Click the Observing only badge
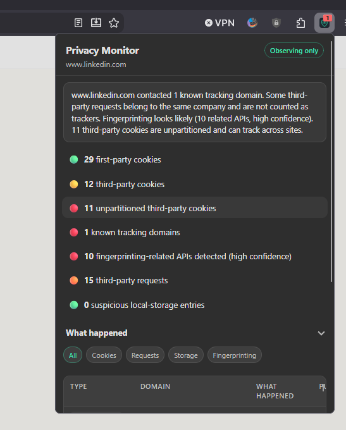Image resolution: width=346 pixels, height=430 pixels. tap(294, 51)
